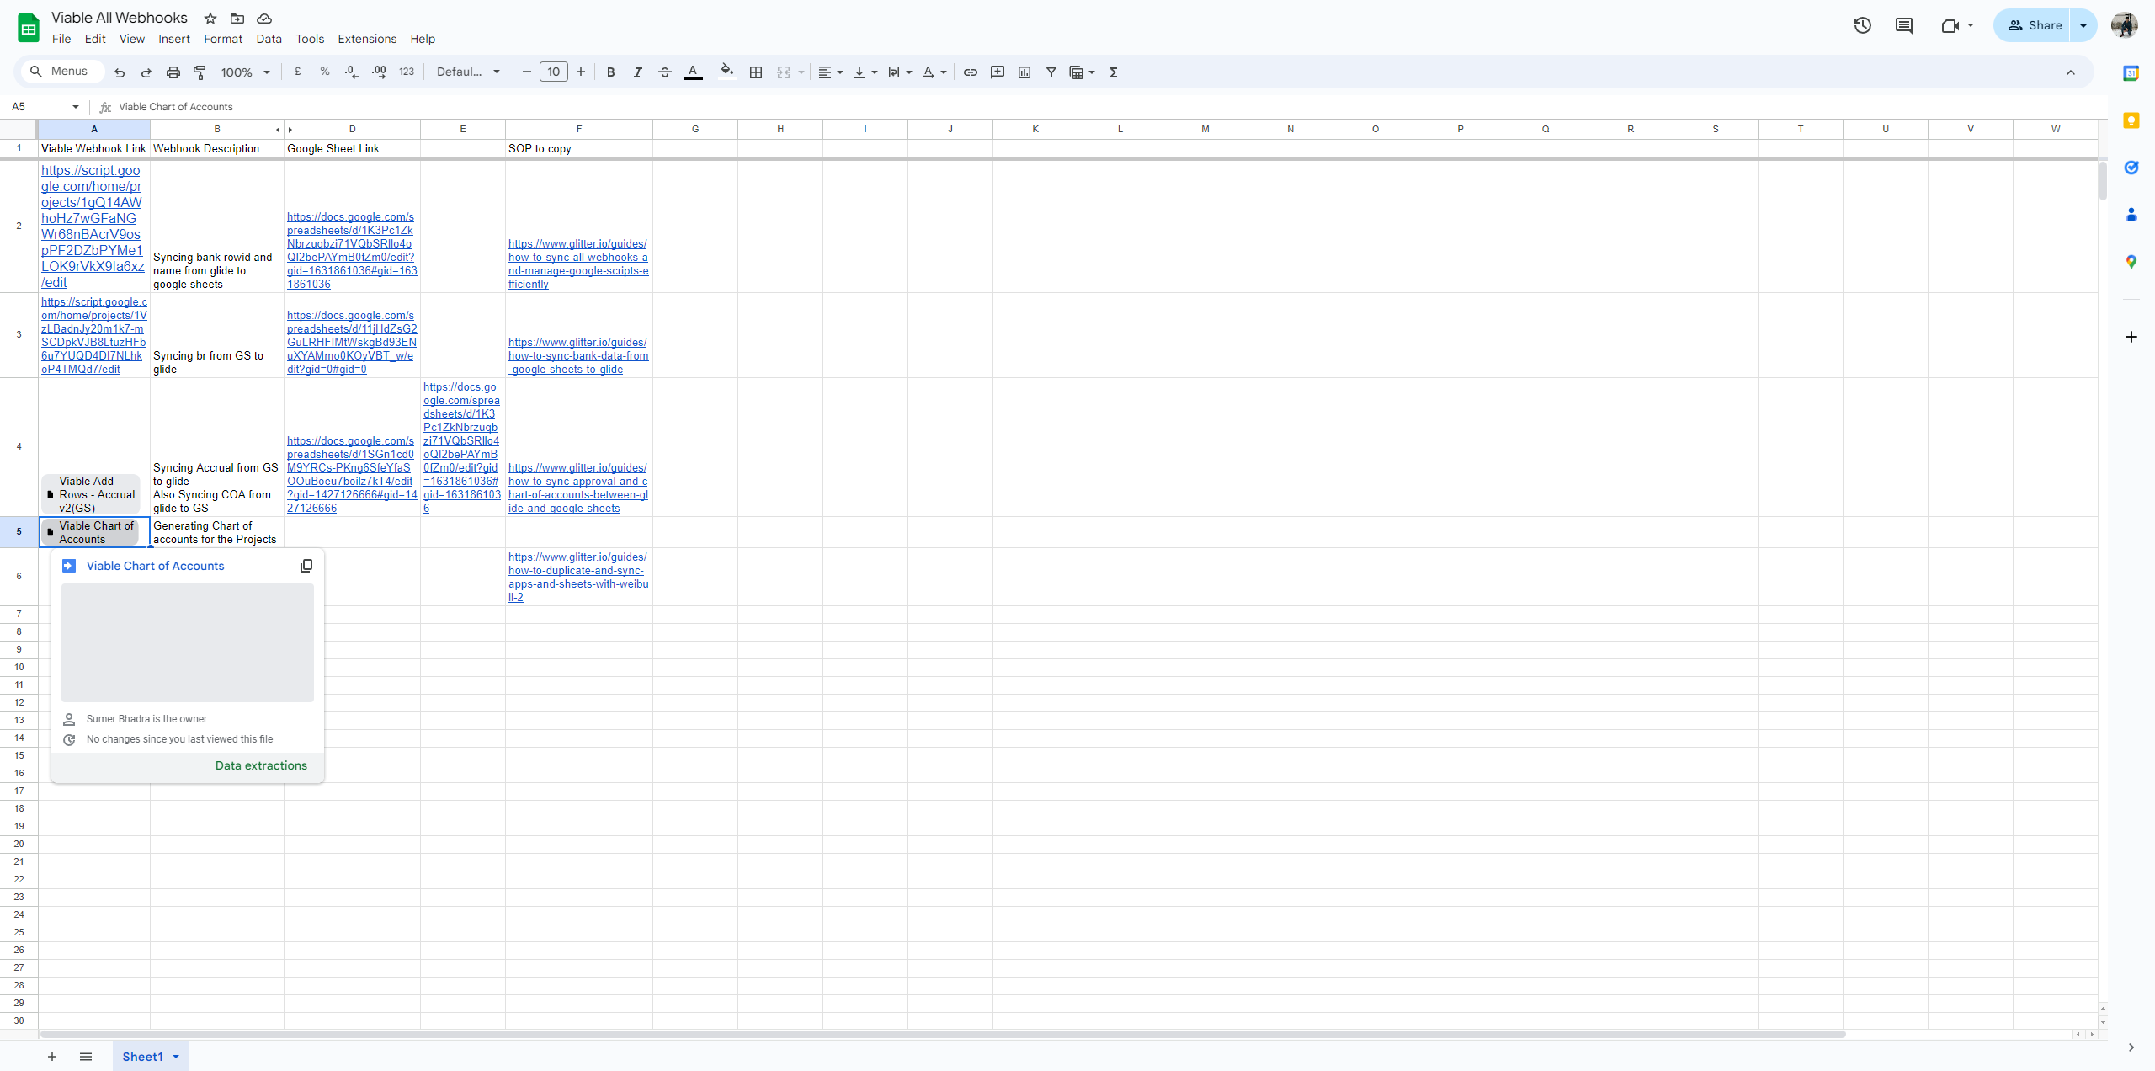Click the Redo icon in toolbar
This screenshot has height=1071, width=2155.
coord(146,72)
